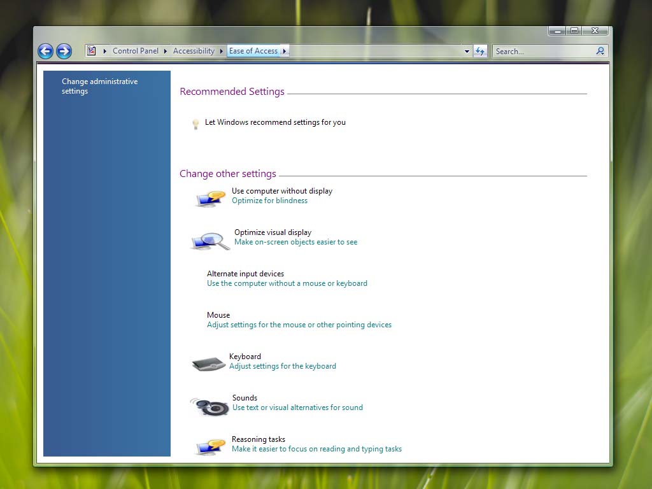652x489 pixels.
Task: Click the Reasoning tasks icon
Action: (210, 446)
